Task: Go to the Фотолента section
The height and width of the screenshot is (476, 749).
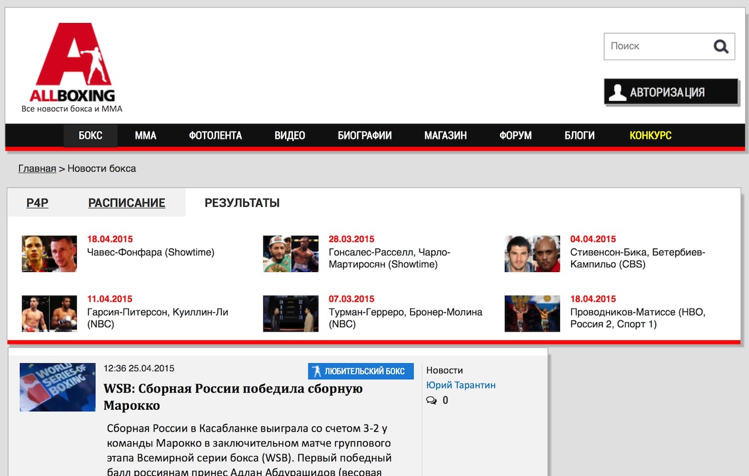Action: (x=215, y=136)
